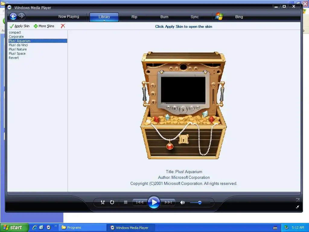Select the Sync tab
Viewport: 309px width, 232px height.
click(x=195, y=17)
